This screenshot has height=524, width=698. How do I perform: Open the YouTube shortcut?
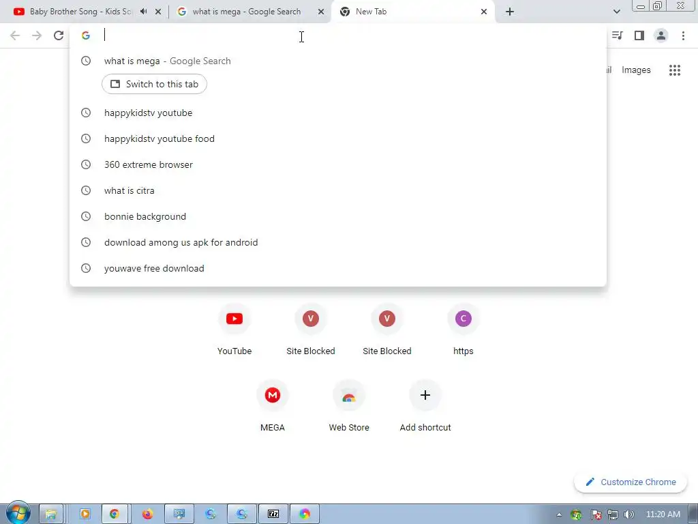click(234, 330)
